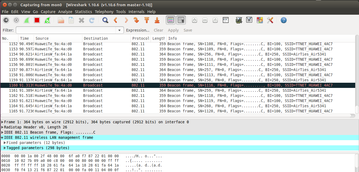The height and width of the screenshot is (172, 359).
Task: Open the coloring rules editor icon
Action: point(260,20)
